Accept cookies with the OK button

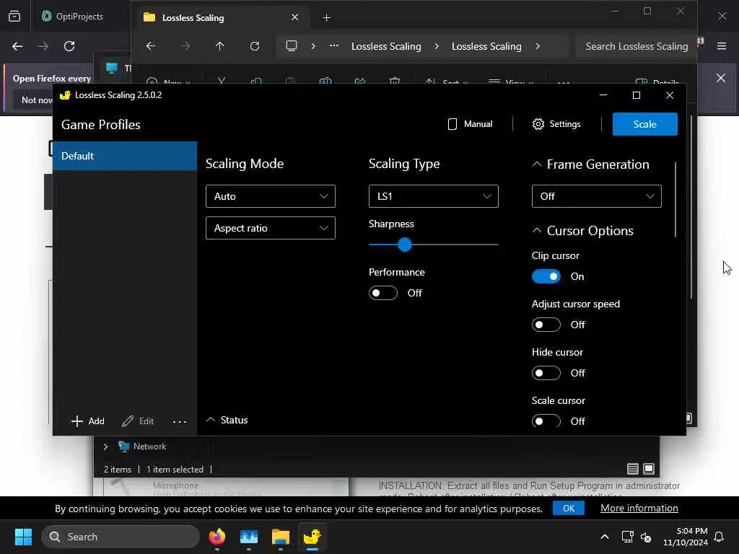[569, 509]
